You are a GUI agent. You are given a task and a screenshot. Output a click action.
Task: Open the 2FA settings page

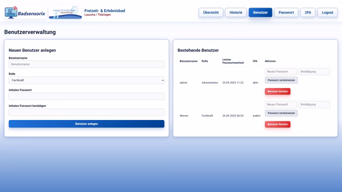click(x=308, y=12)
